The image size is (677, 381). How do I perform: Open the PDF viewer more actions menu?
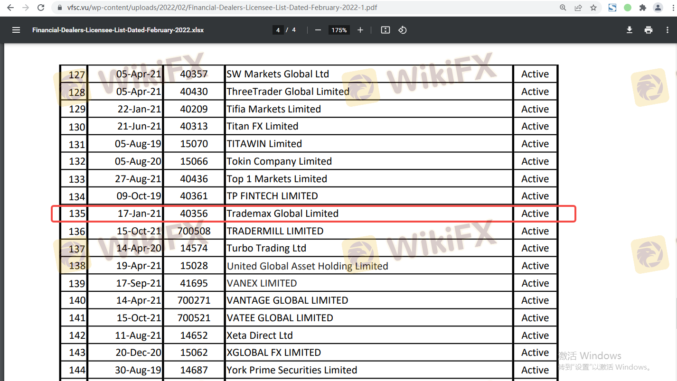[668, 30]
